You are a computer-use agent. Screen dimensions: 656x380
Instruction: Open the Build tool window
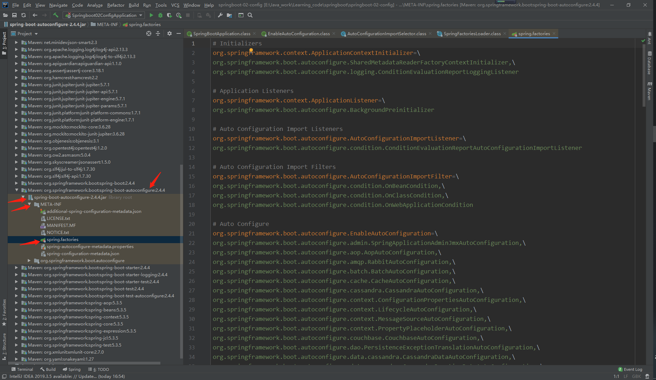(x=48, y=369)
